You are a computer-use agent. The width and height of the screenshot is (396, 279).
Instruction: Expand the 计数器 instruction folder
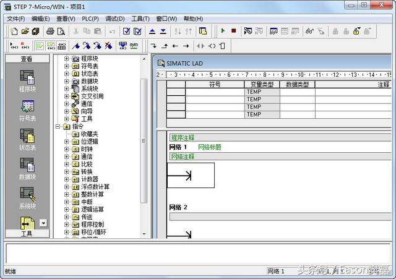click(66, 179)
